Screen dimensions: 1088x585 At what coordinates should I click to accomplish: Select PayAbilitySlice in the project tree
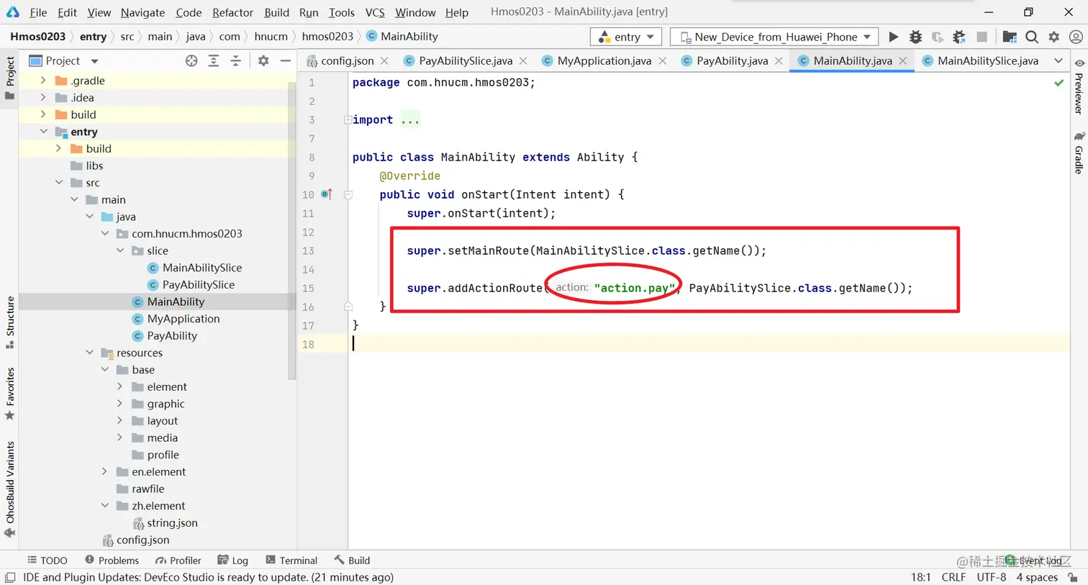pos(199,284)
